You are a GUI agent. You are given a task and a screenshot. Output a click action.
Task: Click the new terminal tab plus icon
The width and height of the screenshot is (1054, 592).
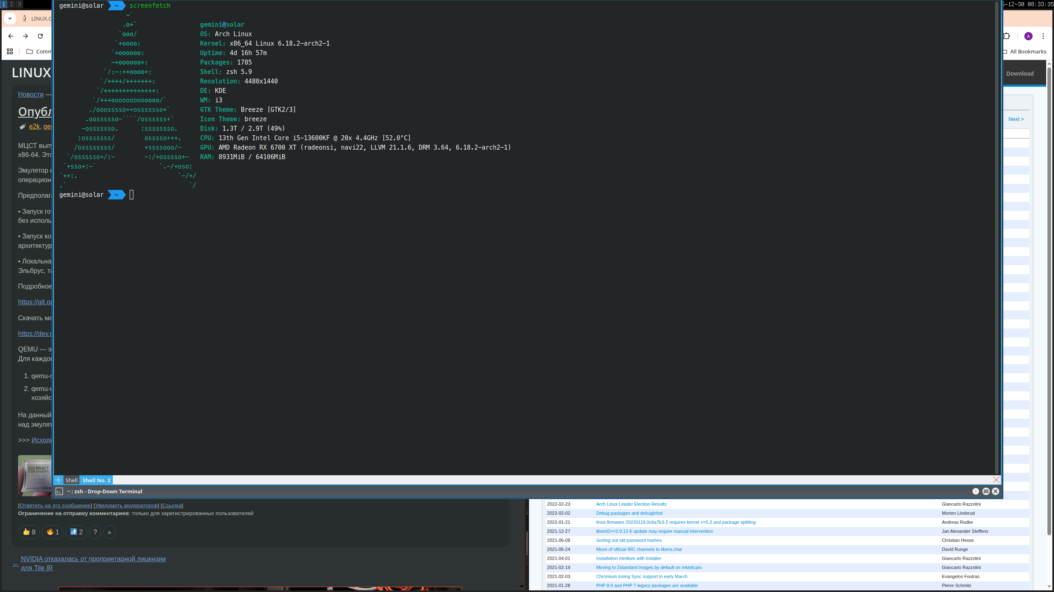point(58,480)
